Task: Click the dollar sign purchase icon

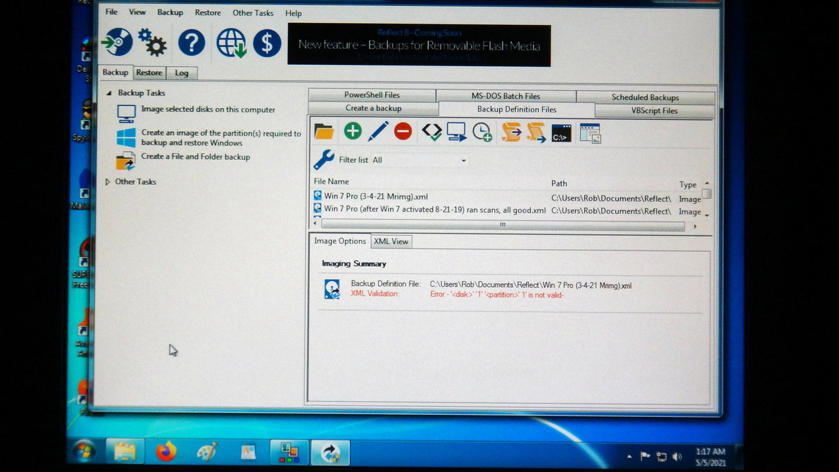Action: pyautogui.click(x=267, y=43)
